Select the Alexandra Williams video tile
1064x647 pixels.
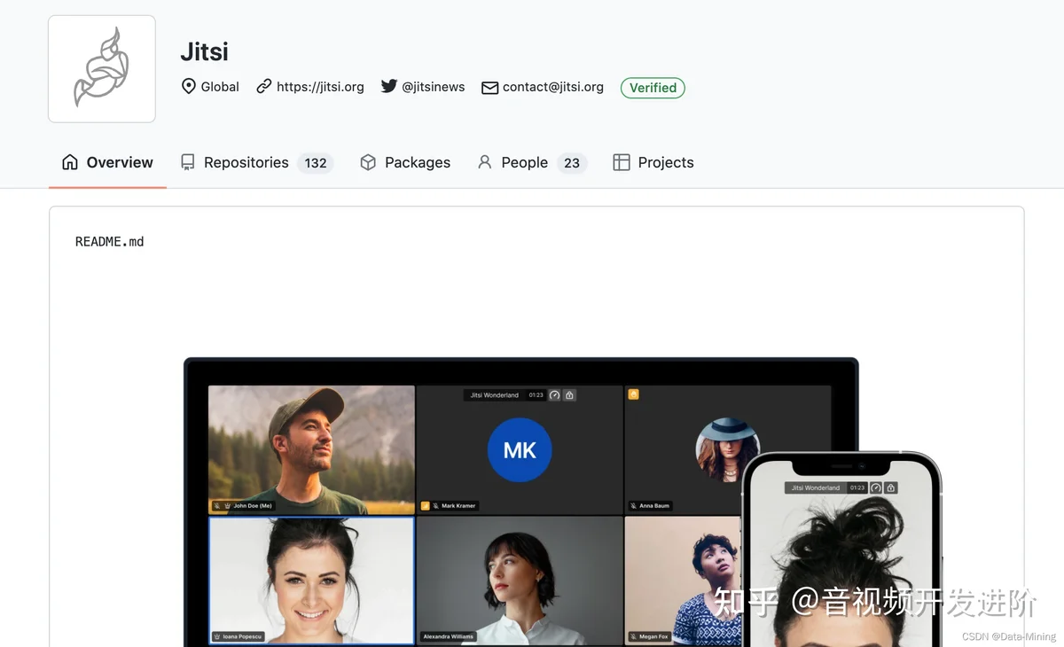pos(520,581)
